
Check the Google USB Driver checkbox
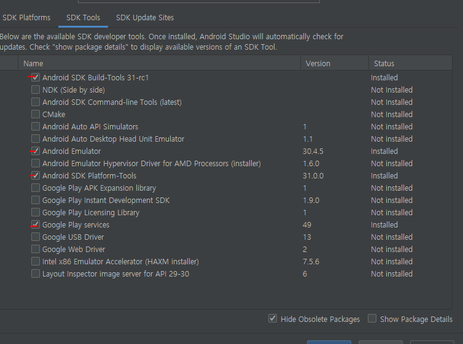click(x=36, y=237)
